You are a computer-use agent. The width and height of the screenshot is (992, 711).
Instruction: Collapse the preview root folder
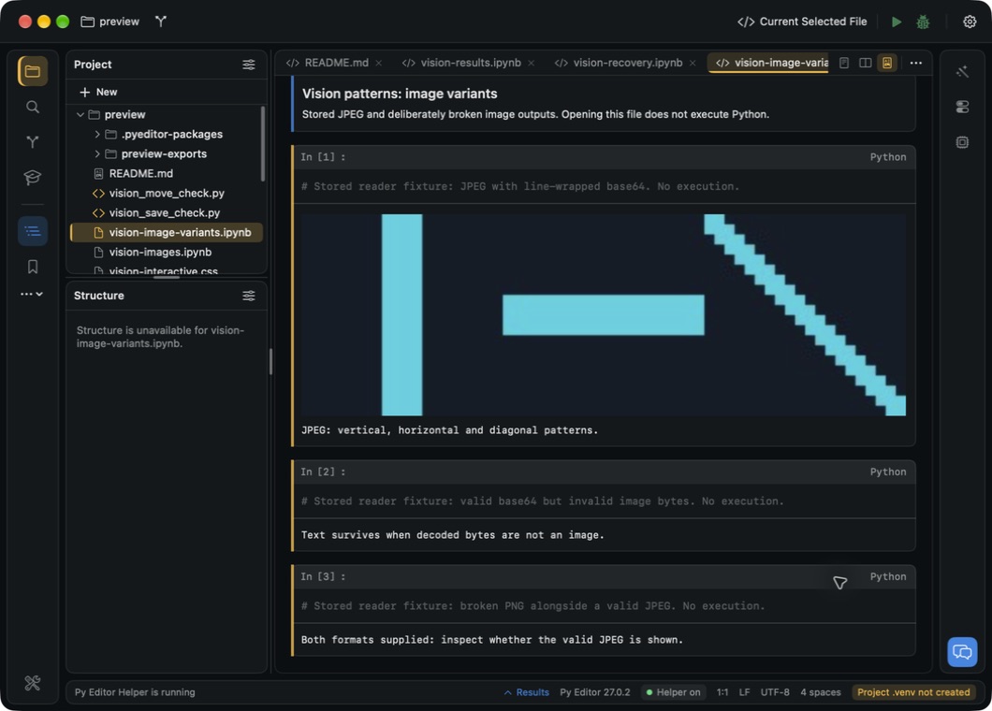coord(80,114)
